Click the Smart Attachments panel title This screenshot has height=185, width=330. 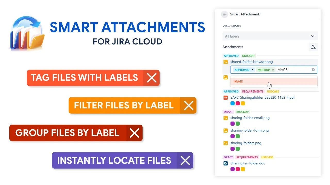tap(245, 14)
